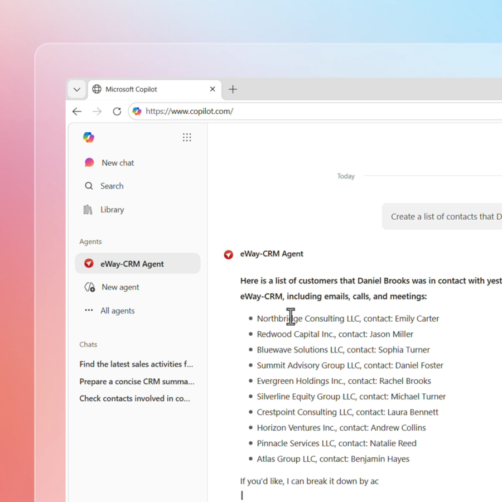Click the Search magnifier icon
Image resolution: width=502 pixels, height=502 pixels.
coord(89,186)
